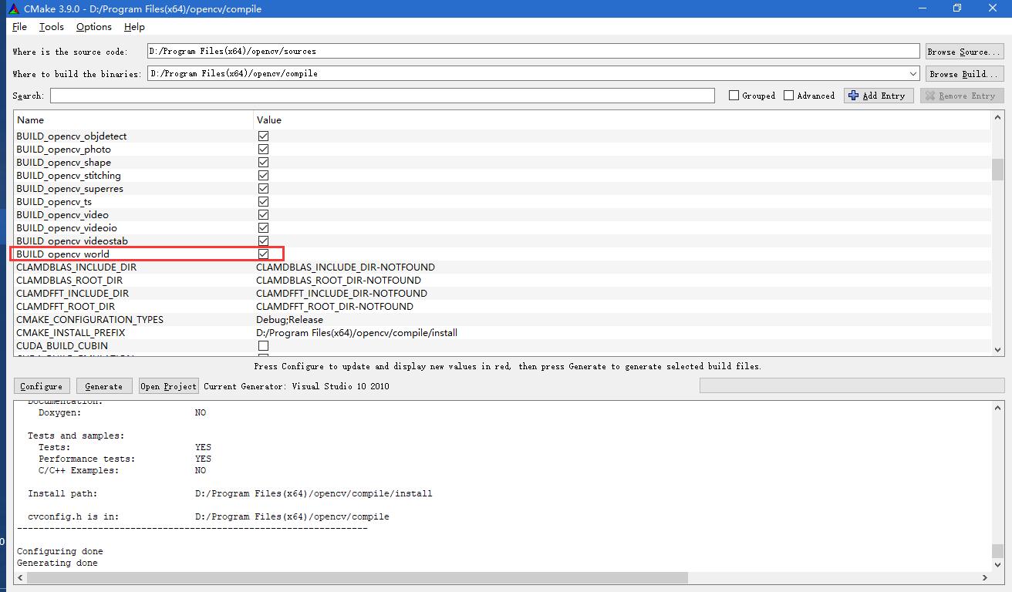Select Debug;Release configuration types value

(x=289, y=320)
